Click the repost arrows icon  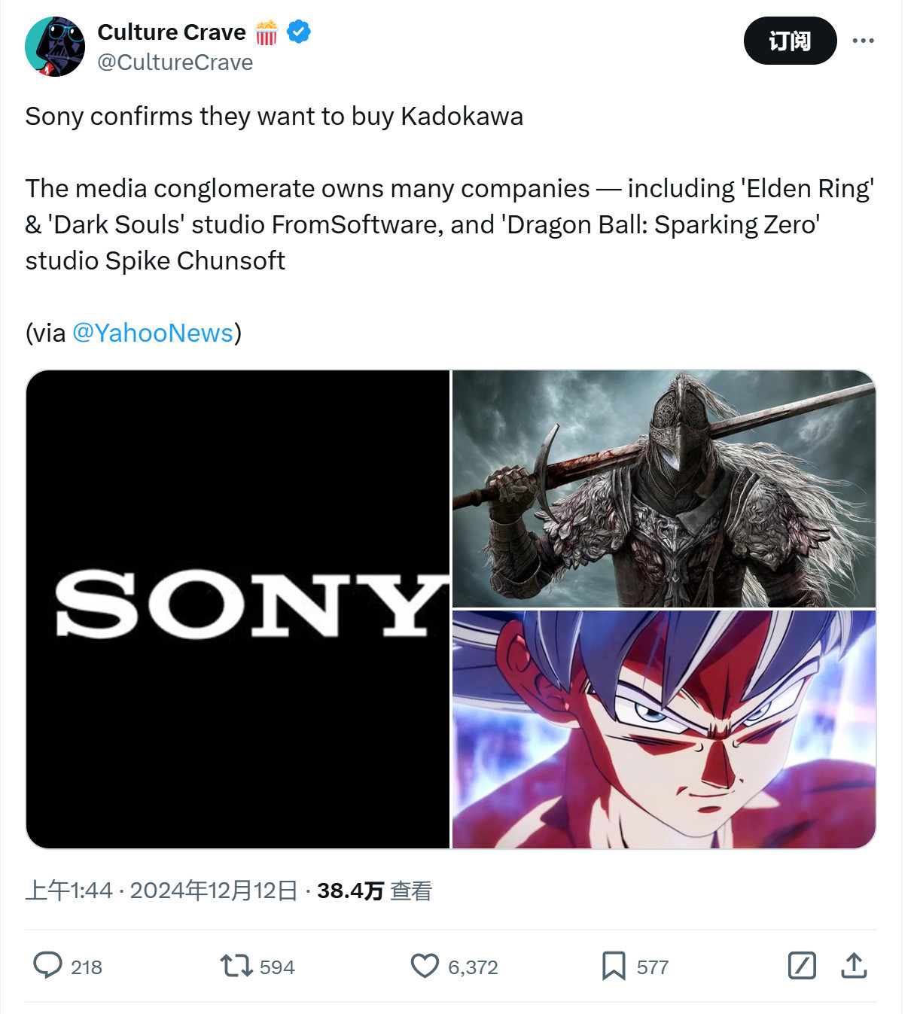tap(236, 966)
